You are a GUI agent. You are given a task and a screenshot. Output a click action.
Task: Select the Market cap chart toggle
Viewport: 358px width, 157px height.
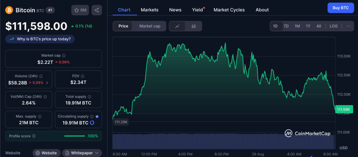150,26
